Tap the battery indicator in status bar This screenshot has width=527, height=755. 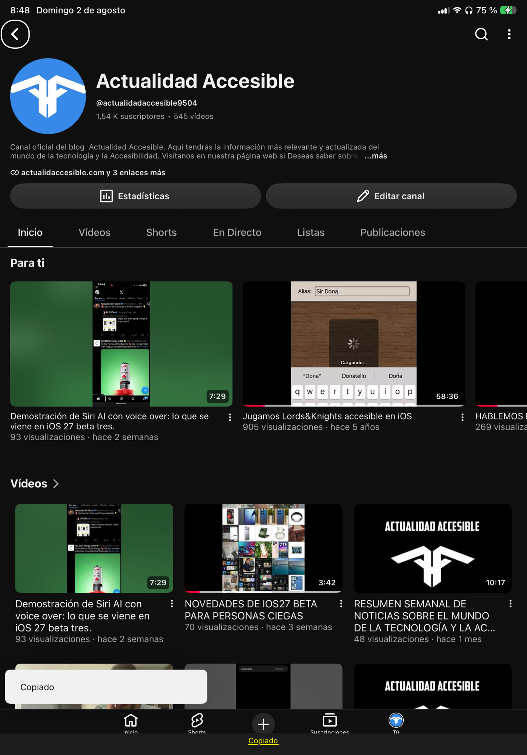click(x=508, y=10)
